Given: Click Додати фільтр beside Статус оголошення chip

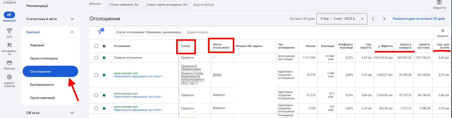Looking at the screenshot, I should pos(197,32).
